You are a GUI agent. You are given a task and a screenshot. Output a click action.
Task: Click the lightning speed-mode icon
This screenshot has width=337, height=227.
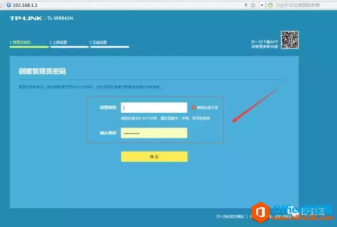point(245,5)
